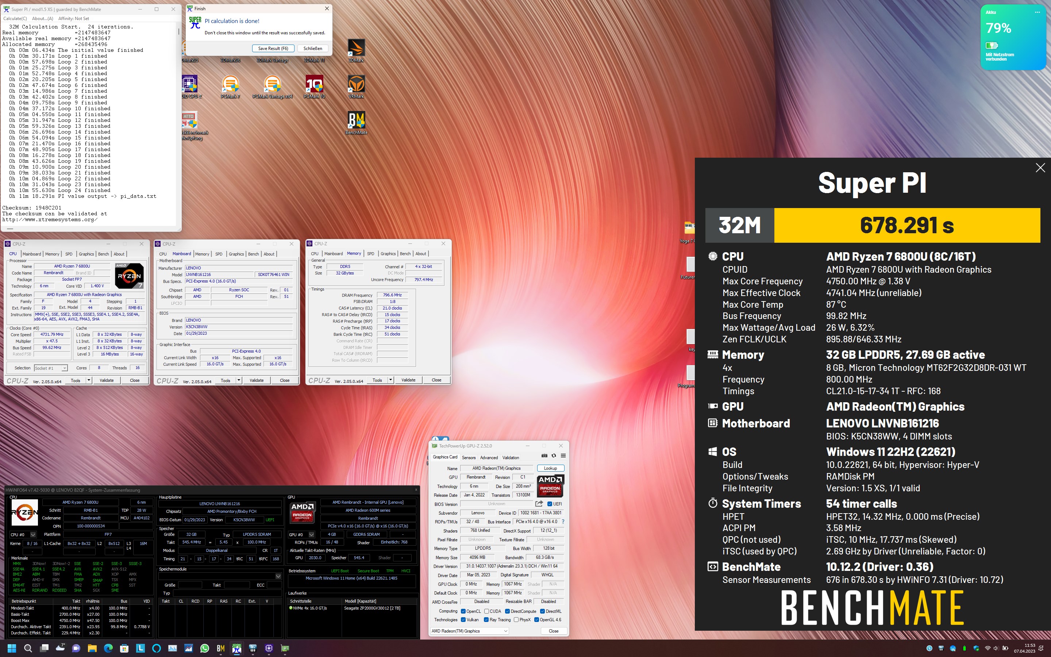Open the 3DMark desktop shortcut
Image resolution: width=1051 pixels, height=657 pixels.
pyautogui.click(x=356, y=50)
